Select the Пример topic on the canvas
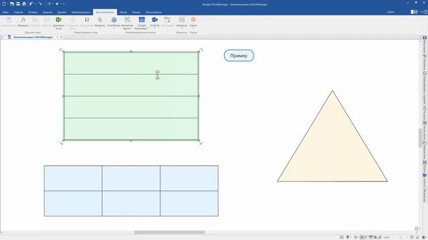The height and width of the screenshot is (240, 428). [239, 55]
